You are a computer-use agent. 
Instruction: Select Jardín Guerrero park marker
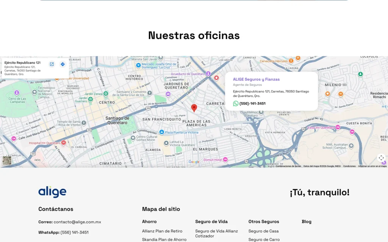[90, 99]
